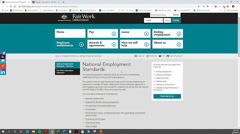Expand Awards & agreements menu arrow
240x134 pixels.
114,44
